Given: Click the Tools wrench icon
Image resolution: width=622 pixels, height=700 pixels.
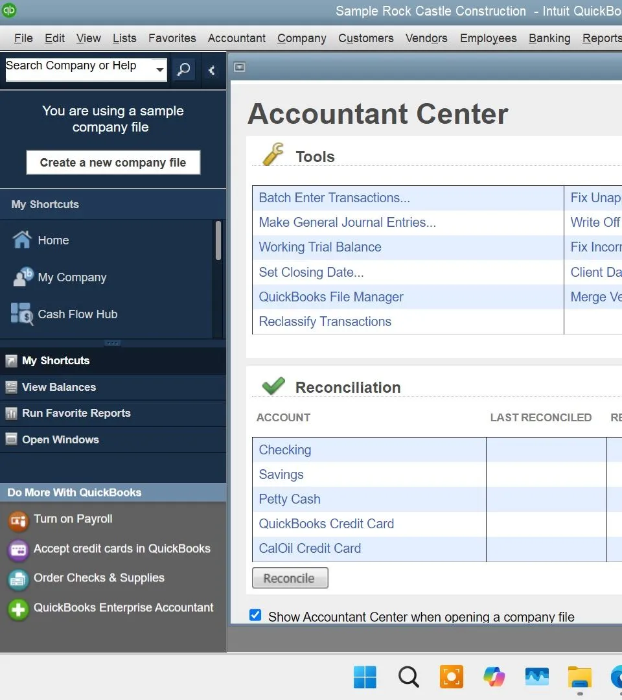Looking at the screenshot, I should click(273, 154).
